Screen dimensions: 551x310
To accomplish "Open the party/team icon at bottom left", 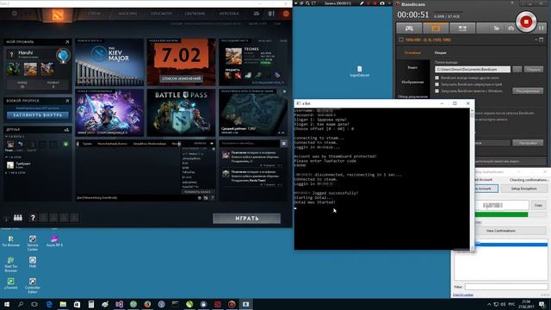I will click(x=18, y=218).
